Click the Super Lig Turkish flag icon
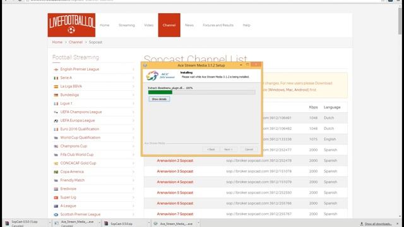Screen dimensions: 404x227 tap(56, 197)
